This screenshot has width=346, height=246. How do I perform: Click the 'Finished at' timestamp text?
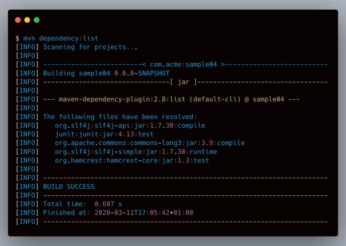[118, 213]
